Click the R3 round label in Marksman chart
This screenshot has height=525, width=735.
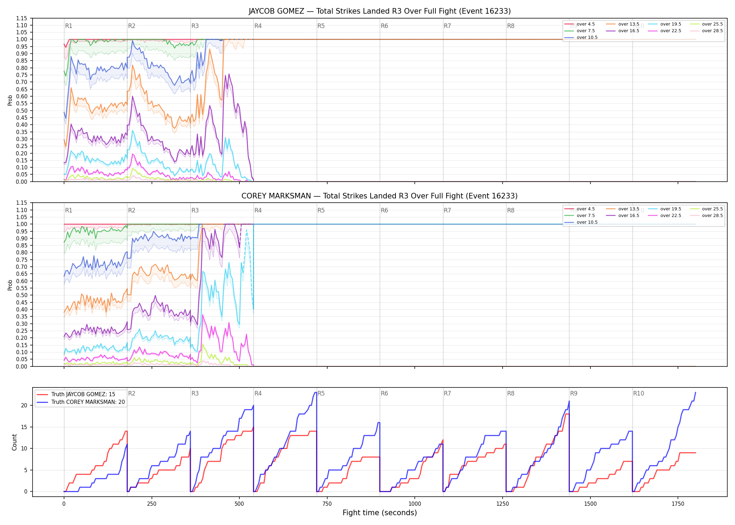[x=195, y=210]
